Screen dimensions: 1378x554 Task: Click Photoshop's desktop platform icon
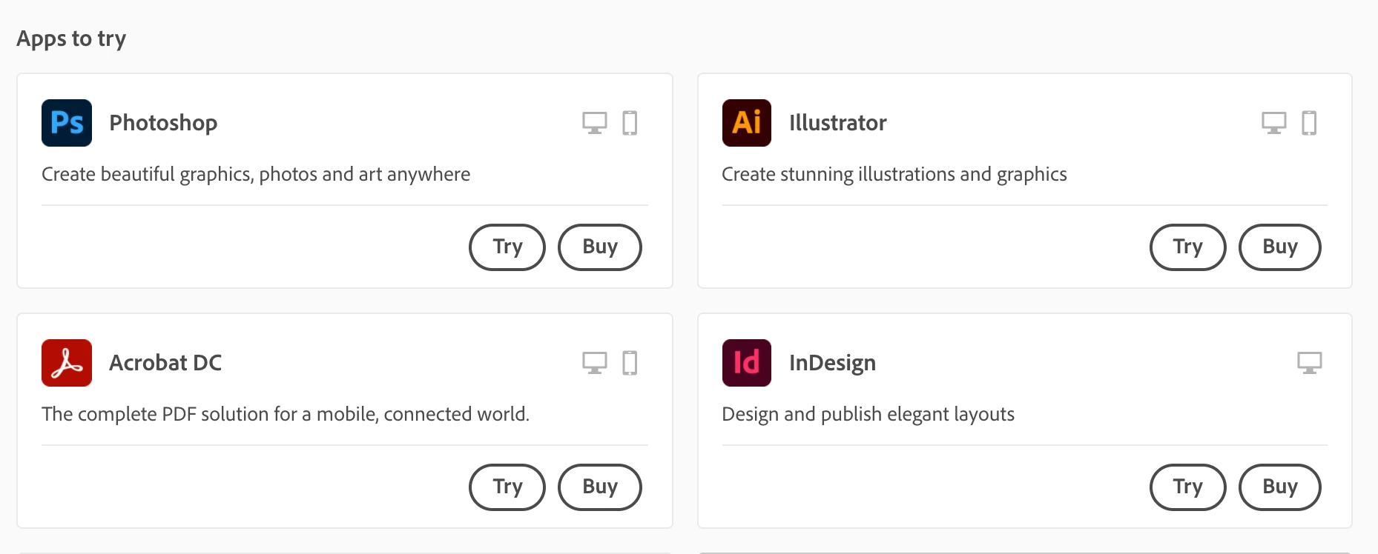595,123
